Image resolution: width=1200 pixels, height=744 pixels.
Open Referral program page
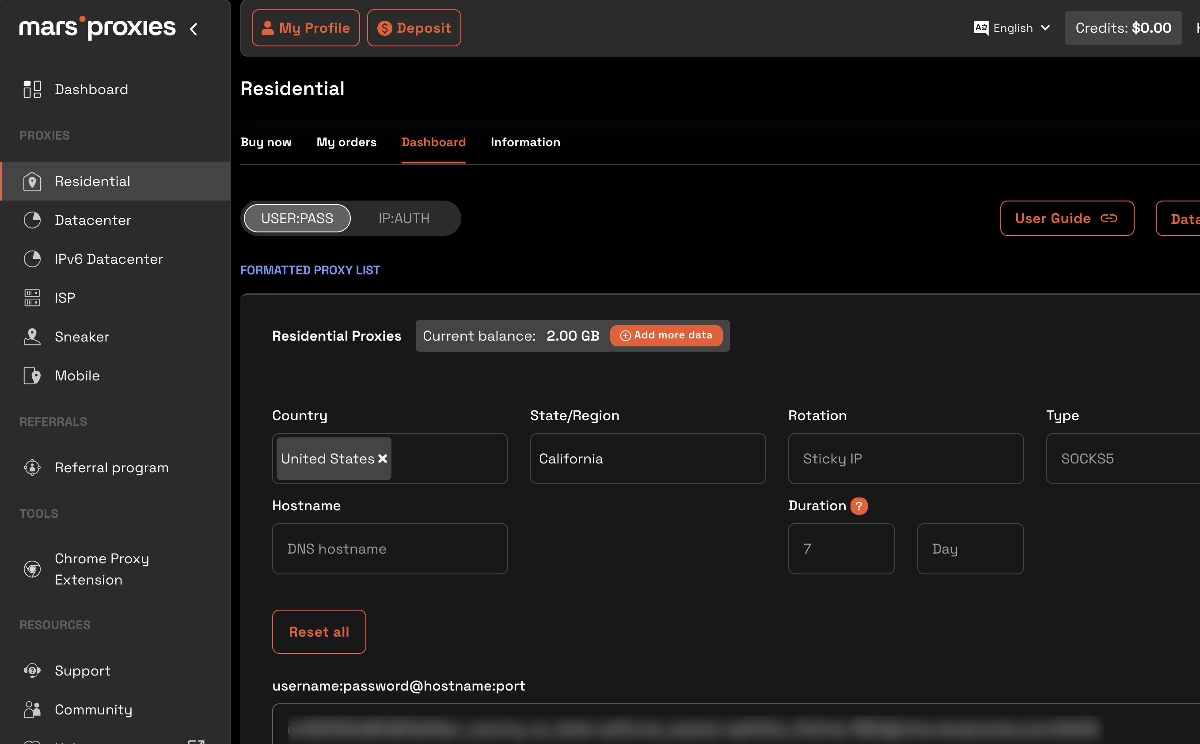point(115,467)
